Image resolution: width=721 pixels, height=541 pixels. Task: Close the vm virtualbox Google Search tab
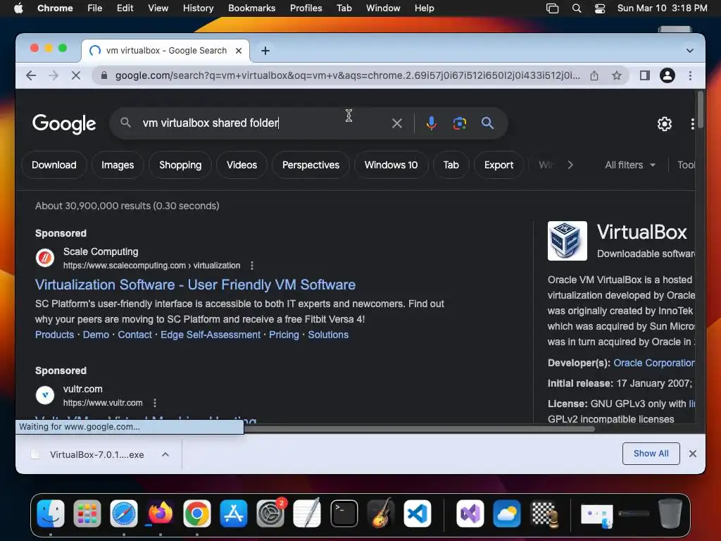tap(239, 51)
